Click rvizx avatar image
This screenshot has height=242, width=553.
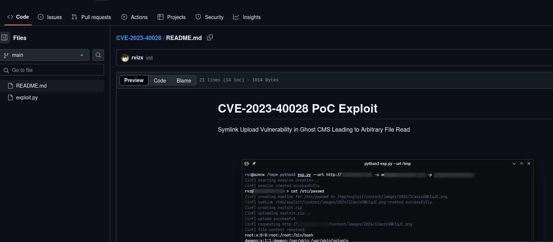tap(125, 58)
